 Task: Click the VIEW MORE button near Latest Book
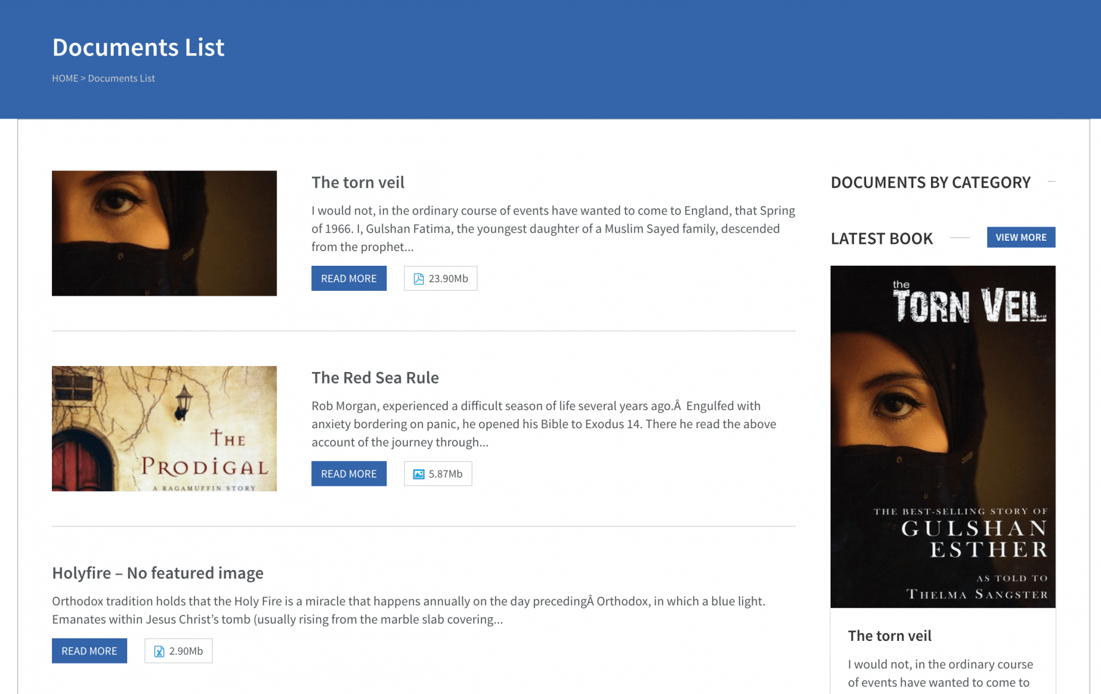click(x=1020, y=238)
